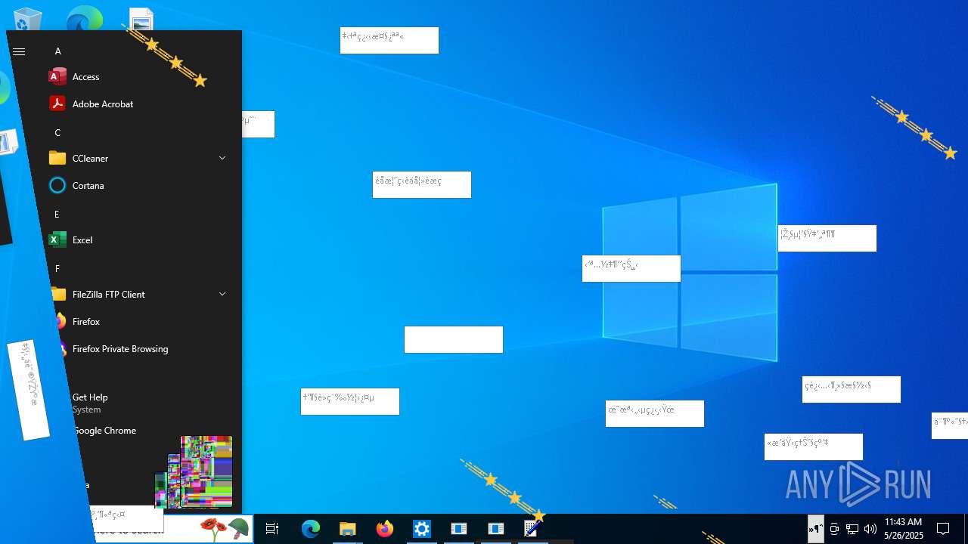The width and height of the screenshot is (968, 544).
Task: Open the clock showing 11:43 AM
Action: 904,529
